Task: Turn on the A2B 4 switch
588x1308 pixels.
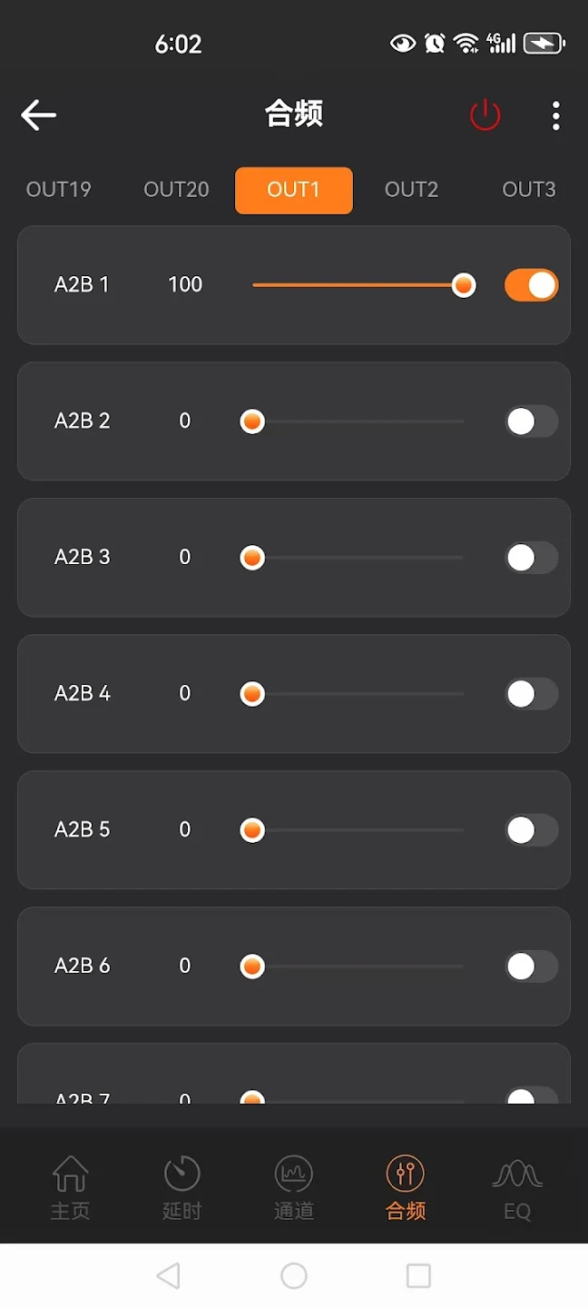Action: (531, 694)
